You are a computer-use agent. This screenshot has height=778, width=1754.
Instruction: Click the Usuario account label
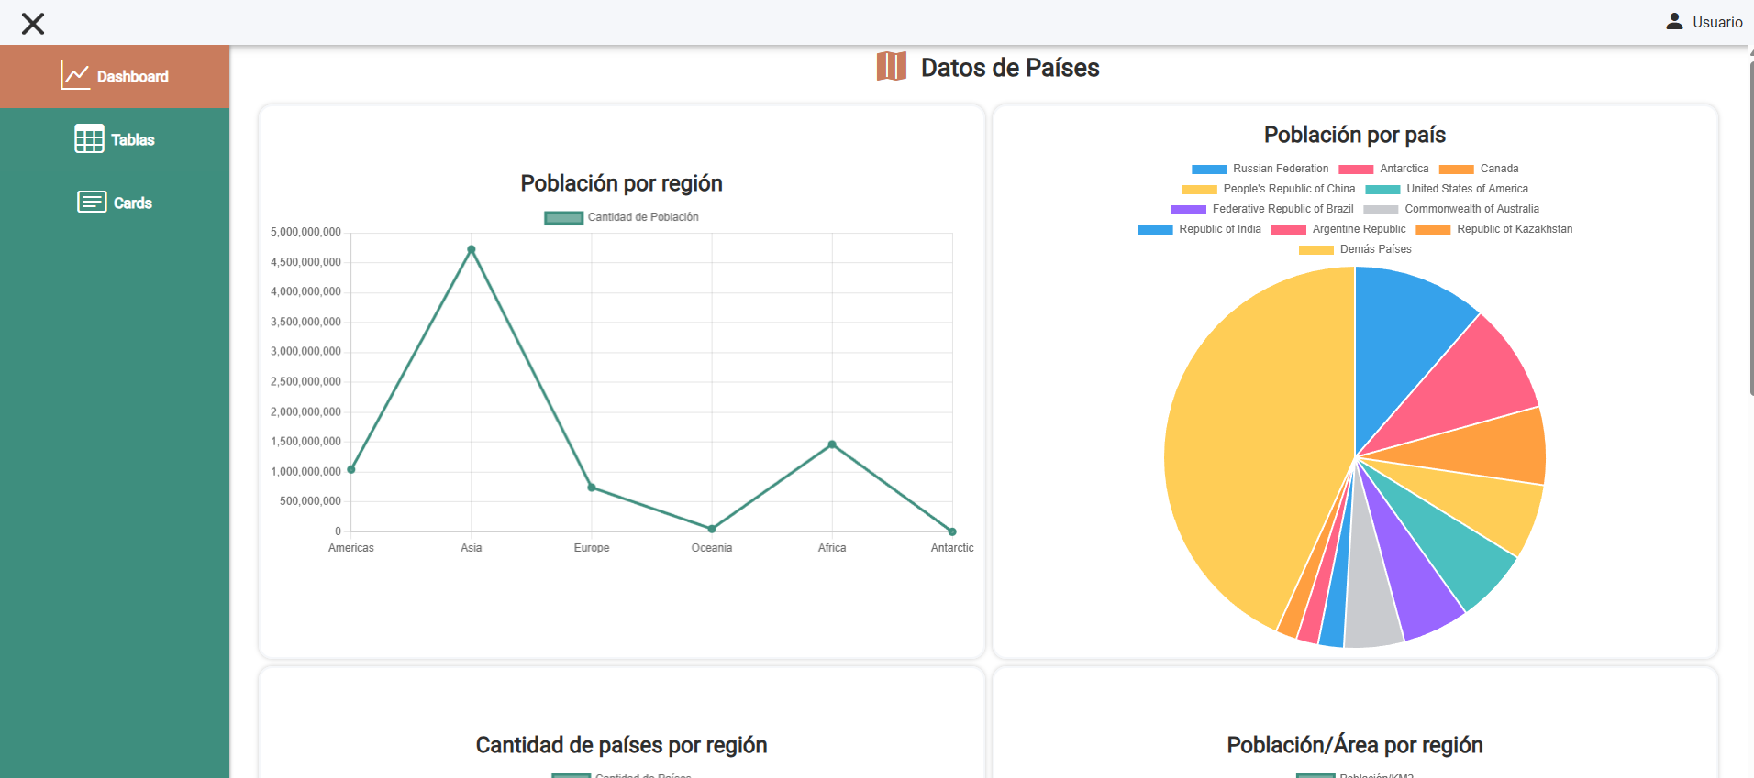(1716, 23)
